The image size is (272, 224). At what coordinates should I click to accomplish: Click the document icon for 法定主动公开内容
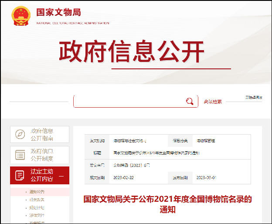[20, 175]
